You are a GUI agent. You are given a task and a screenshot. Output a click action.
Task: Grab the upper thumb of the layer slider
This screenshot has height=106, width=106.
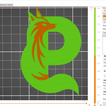pos(95,8)
